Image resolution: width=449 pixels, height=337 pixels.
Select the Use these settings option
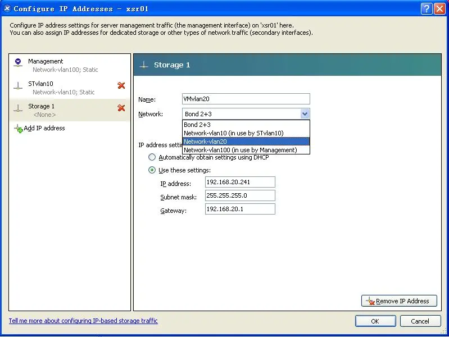[152, 170]
